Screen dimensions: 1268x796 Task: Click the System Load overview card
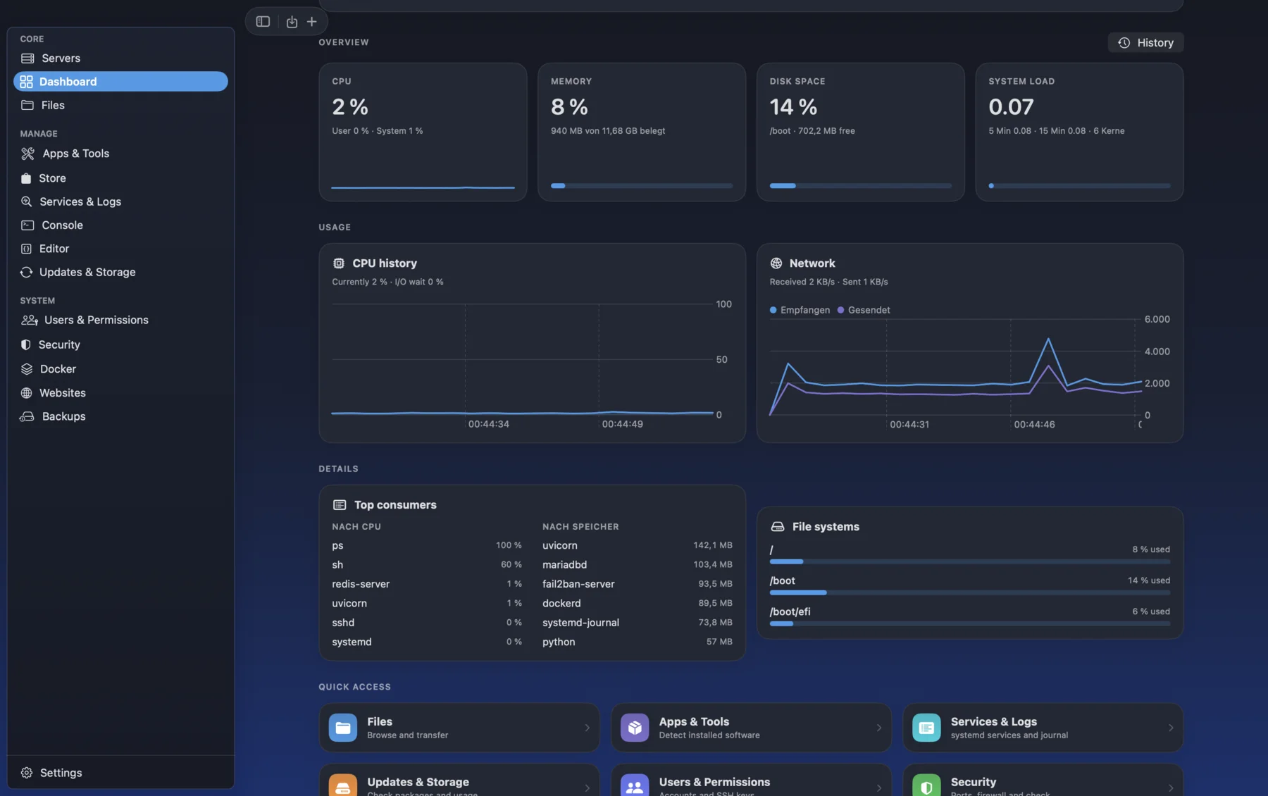coord(1079,132)
